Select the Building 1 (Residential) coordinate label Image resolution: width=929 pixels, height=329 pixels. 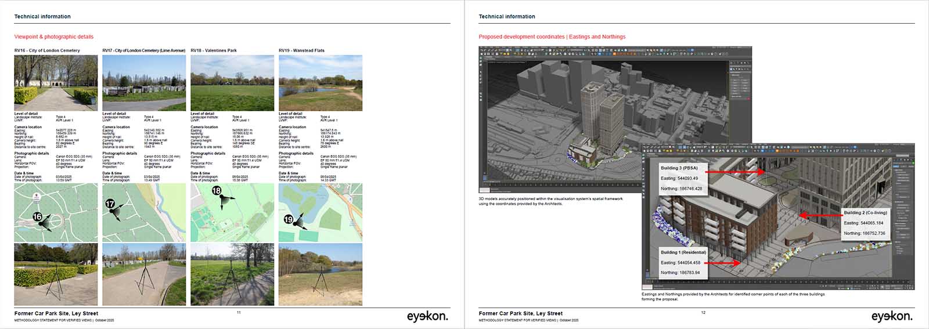[683, 262]
